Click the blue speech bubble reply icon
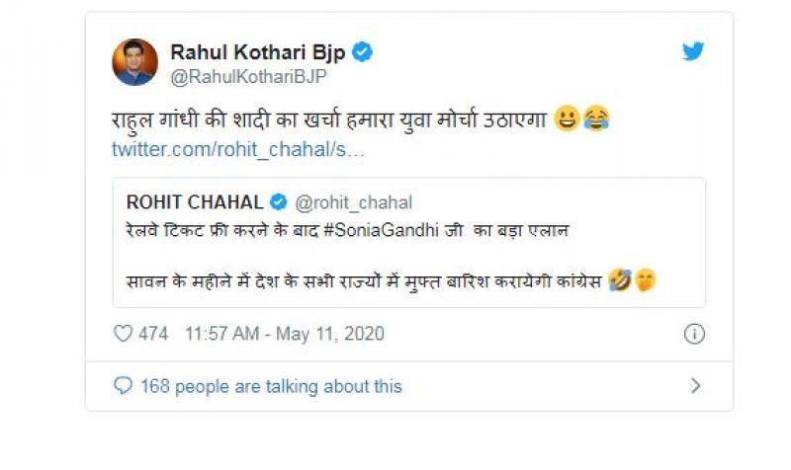 point(123,385)
